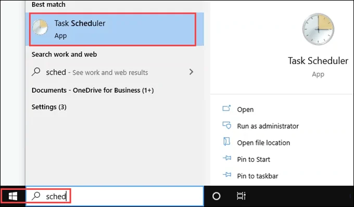Click the magnifier icon in the search box
This screenshot has height=207, width=354.
(x=36, y=196)
